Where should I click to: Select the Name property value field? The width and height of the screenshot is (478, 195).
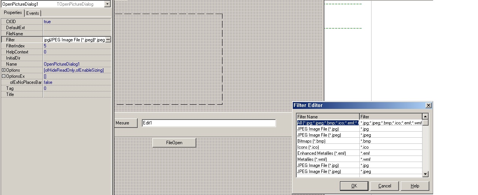[x=76, y=64]
